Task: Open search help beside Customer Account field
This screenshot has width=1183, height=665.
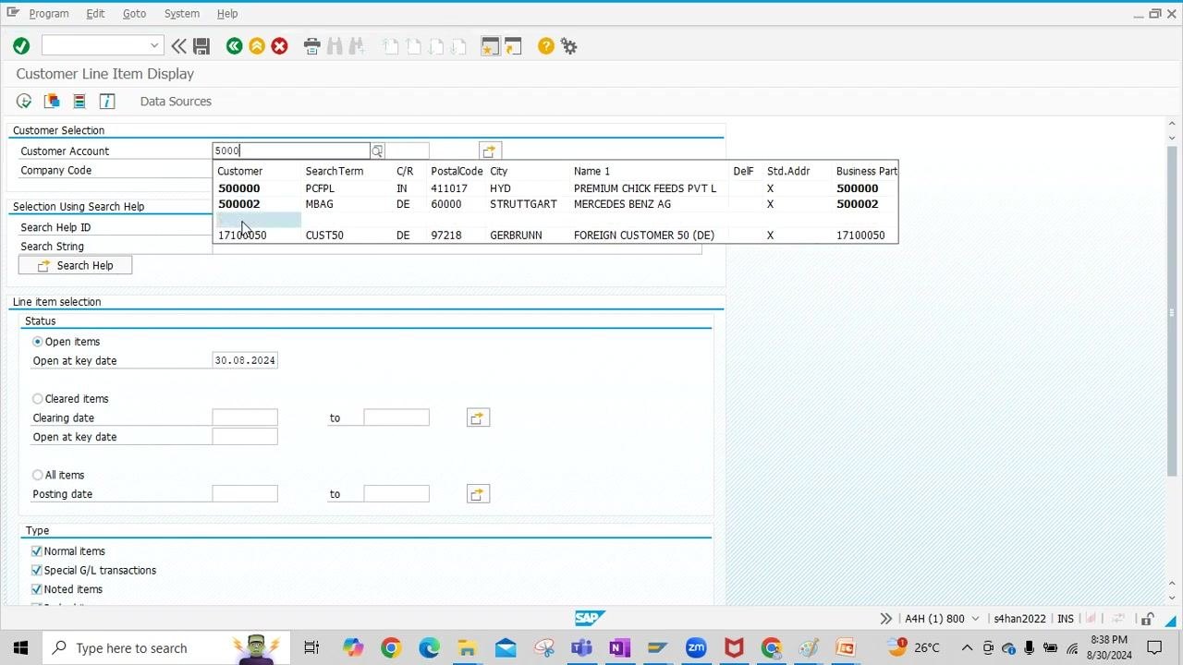Action: (377, 151)
